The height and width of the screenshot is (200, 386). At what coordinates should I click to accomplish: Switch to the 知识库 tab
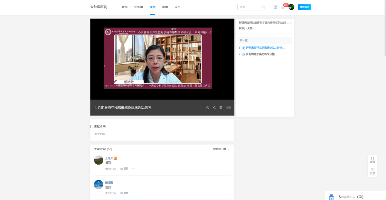pos(139,7)
